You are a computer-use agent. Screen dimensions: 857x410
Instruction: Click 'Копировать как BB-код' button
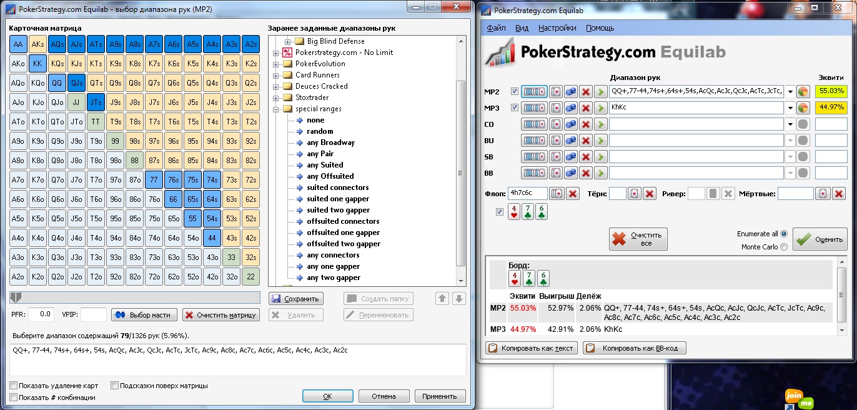click(635, 348)
